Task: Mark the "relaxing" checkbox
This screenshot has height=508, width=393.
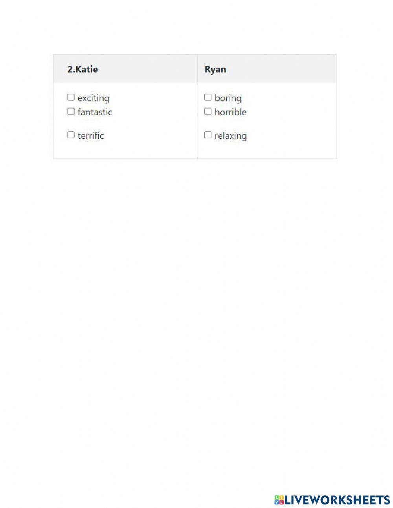Action: (x=208, y=135)
